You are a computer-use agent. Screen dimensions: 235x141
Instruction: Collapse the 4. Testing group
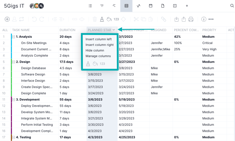14,137
